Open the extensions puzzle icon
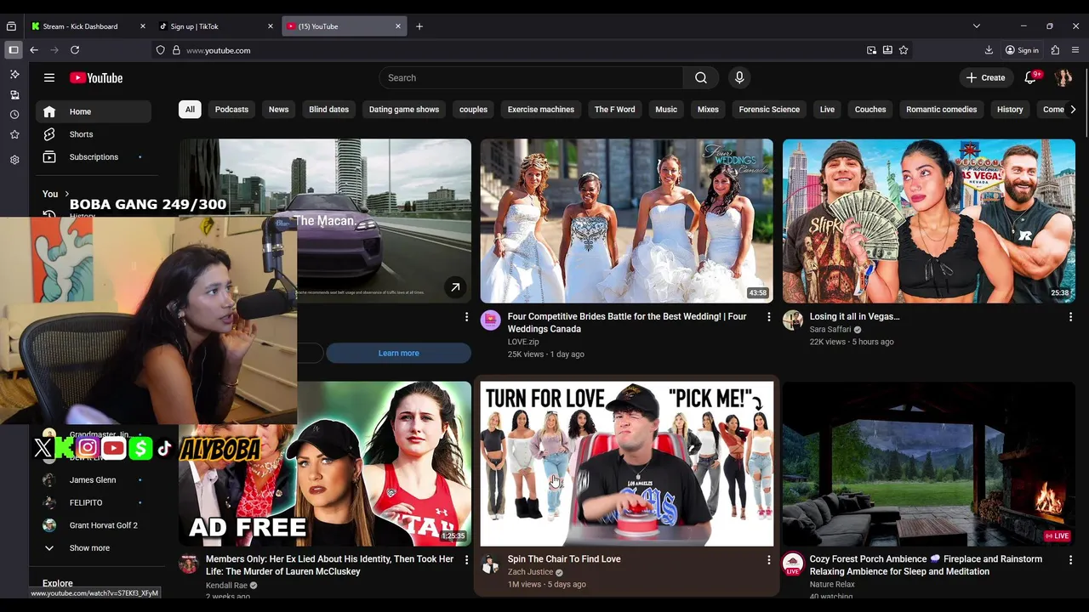 coord(1055,50)
